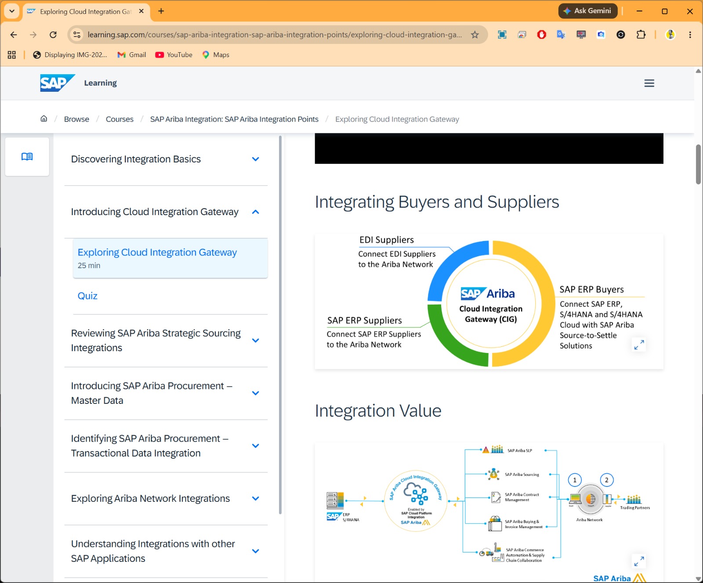This screenshot has width=703, height=583.
Task: Click the Integration Value heading
Action: pos(378,411)
